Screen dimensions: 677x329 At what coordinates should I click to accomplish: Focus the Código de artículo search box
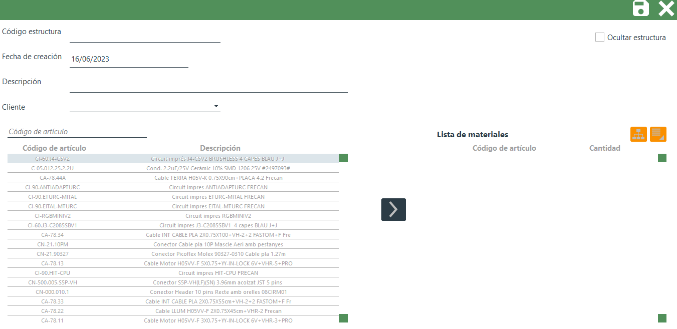77,132
